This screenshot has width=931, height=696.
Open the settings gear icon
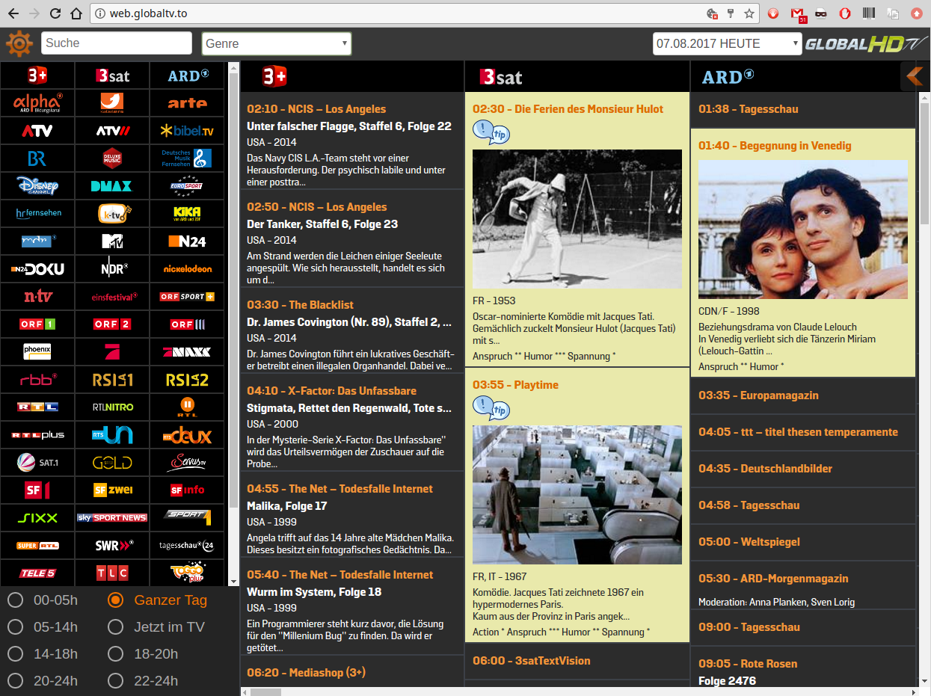[19, 43]
